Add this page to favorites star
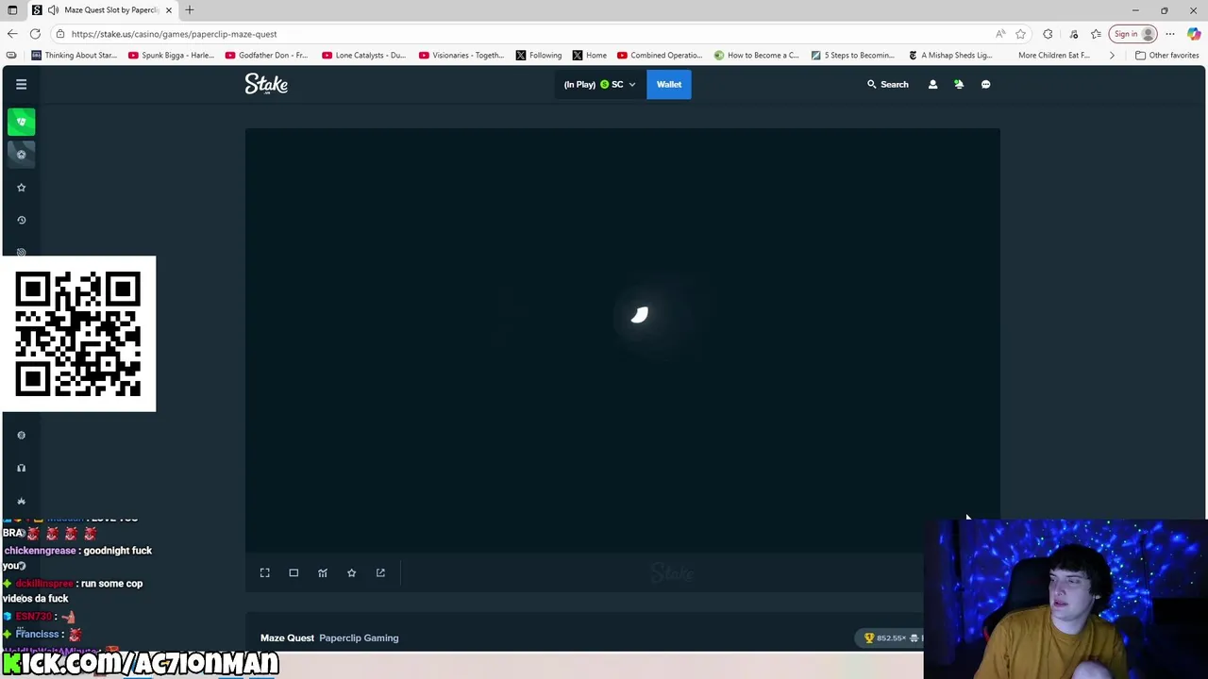Viewport: 1208px width, 679px height. point(1020,34)
